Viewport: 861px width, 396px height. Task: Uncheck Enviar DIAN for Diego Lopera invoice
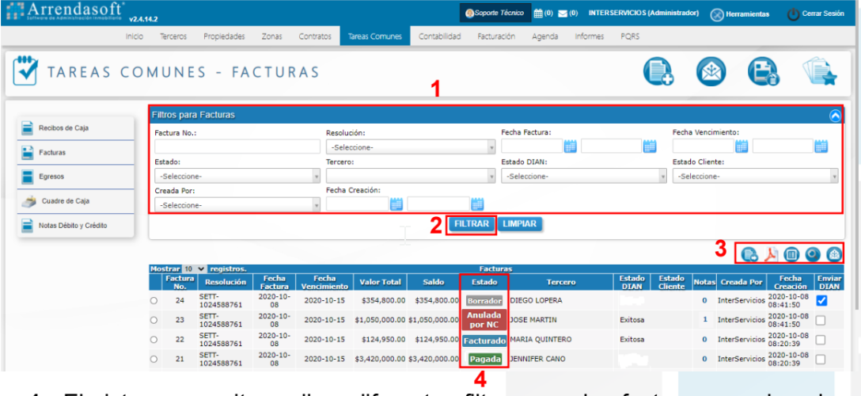click(x=822, y=301)
